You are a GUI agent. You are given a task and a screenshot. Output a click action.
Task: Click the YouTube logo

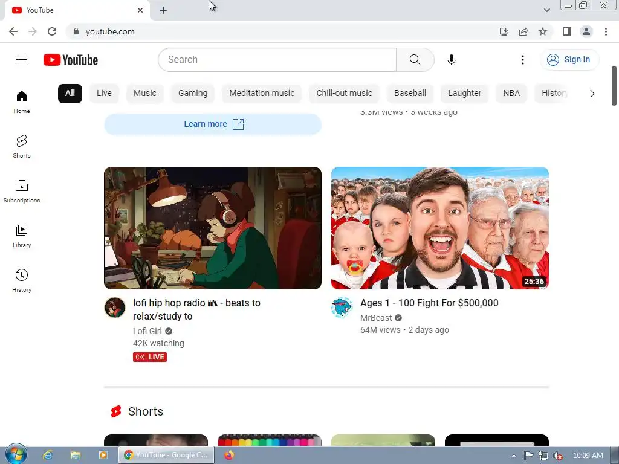[71, 60]
